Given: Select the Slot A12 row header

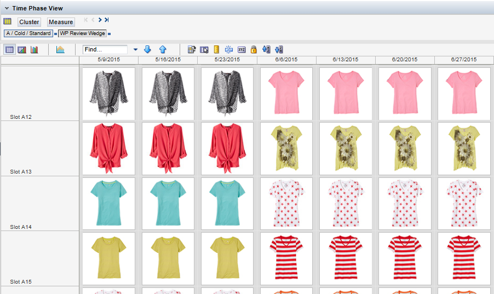Looking at the screenshot, I should pyautogui.click(x=39, y=93).
